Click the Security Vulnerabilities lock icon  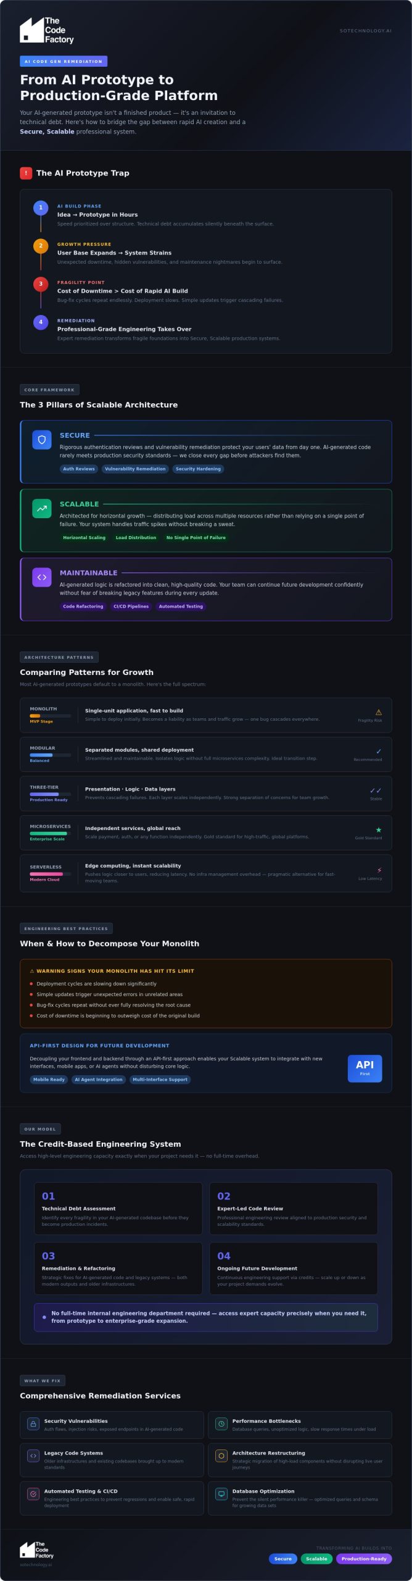pyautogui.click(x=33, y=1424)
